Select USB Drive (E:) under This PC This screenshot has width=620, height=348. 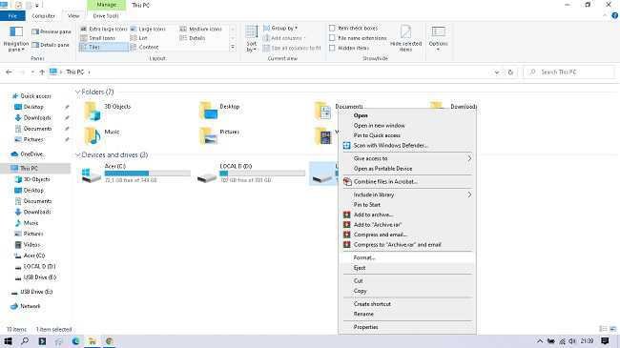pyautogui.click(x=35, y=277)
